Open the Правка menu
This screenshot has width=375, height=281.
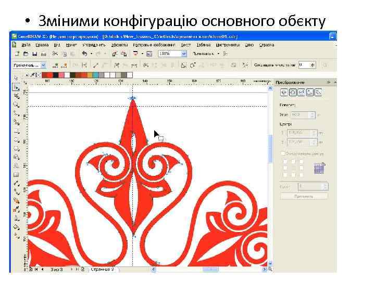tap(42, 45)
